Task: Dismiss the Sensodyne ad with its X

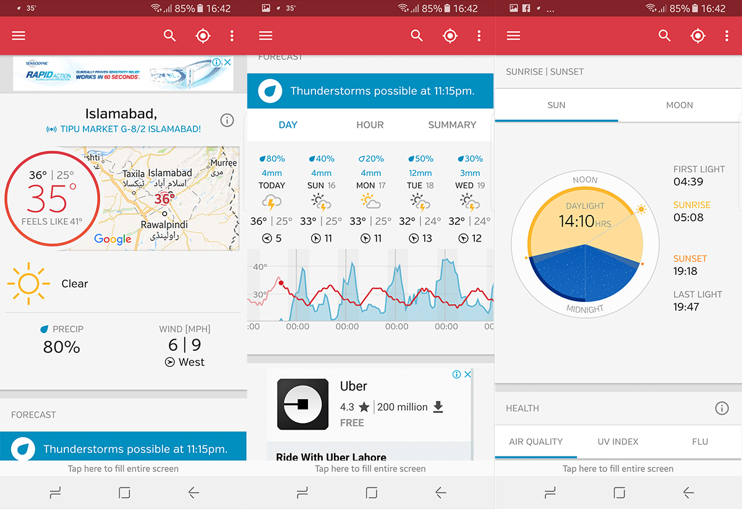Action: [x=228, y=62]
